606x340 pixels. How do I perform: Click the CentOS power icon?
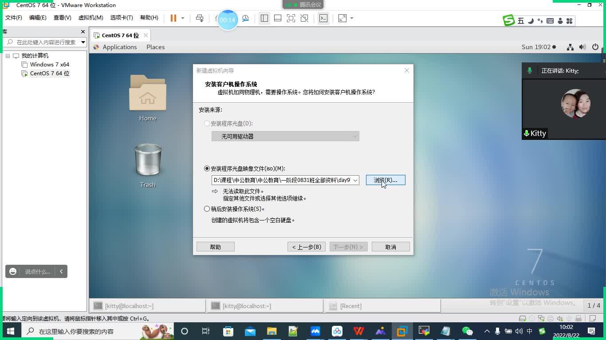[x=595, y=47]
